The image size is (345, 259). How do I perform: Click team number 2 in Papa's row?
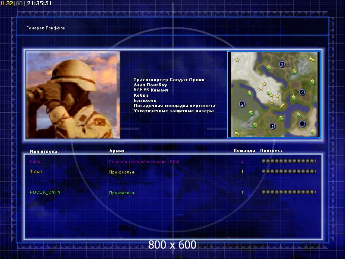coord(242,161)
